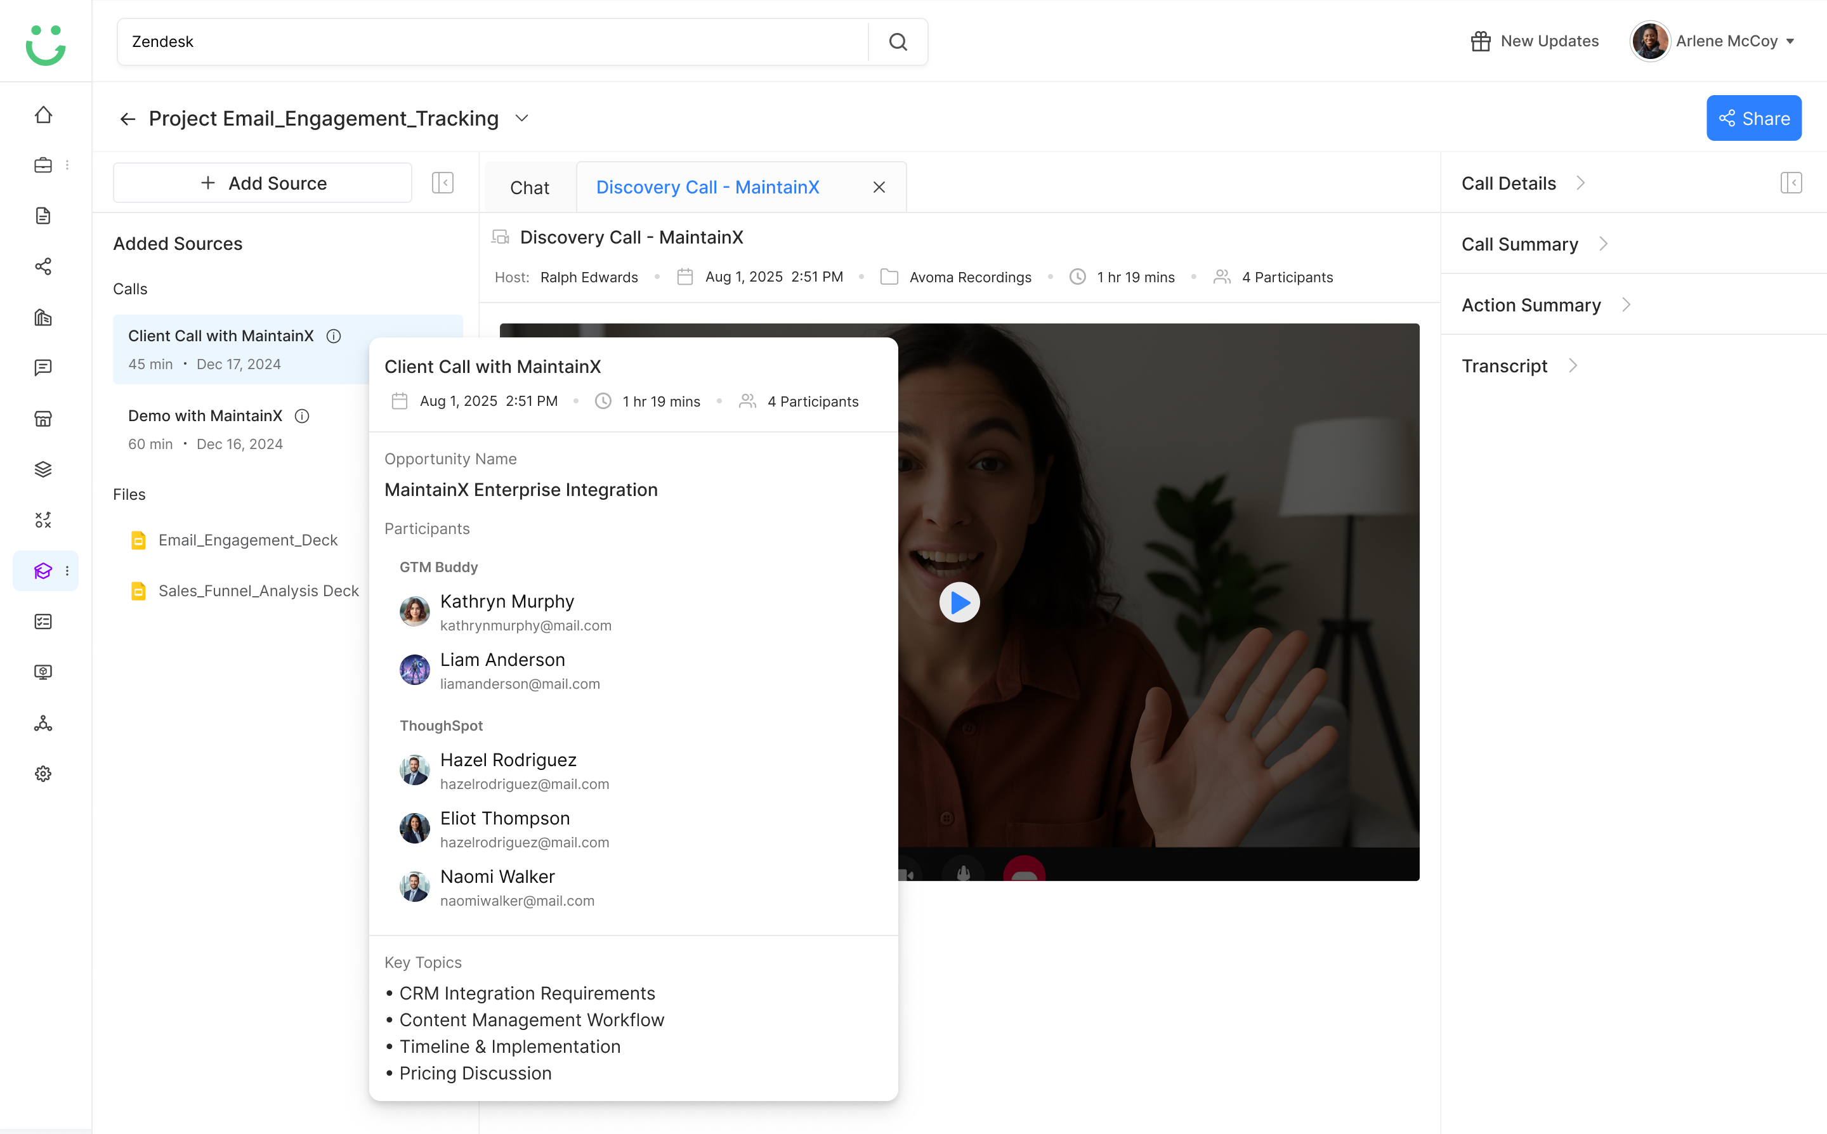Viewport: 1827px width, 1134px height.
Task: Open the Home icon in sidebar
Action: [x=44, y=115]
